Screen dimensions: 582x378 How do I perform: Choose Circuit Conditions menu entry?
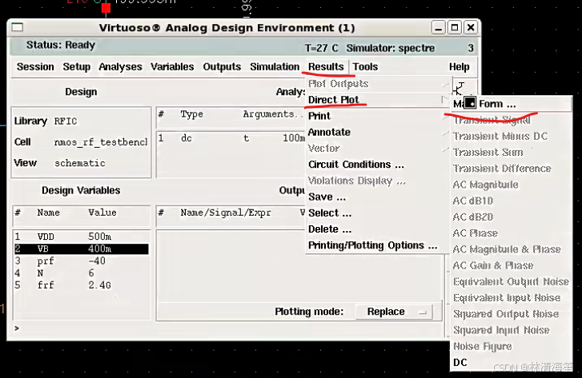(x=377, y=165)
